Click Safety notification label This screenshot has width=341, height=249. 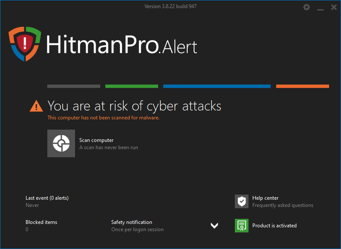coord(132,222)
